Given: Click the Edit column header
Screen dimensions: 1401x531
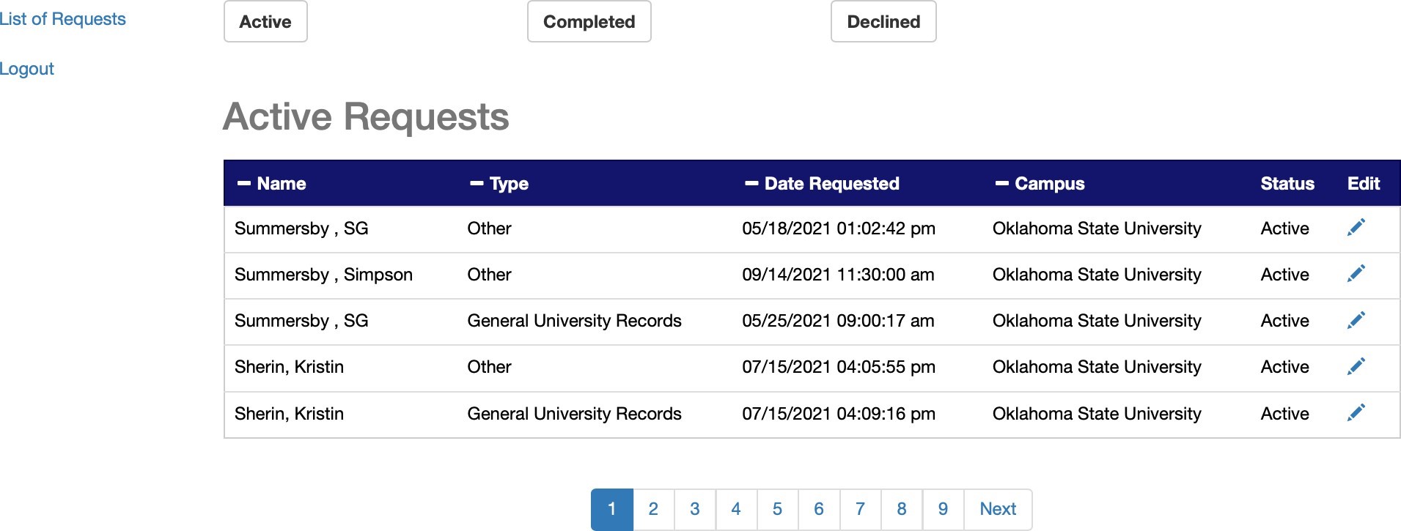Looking at the screenshot, I should tap(1364, 184).
